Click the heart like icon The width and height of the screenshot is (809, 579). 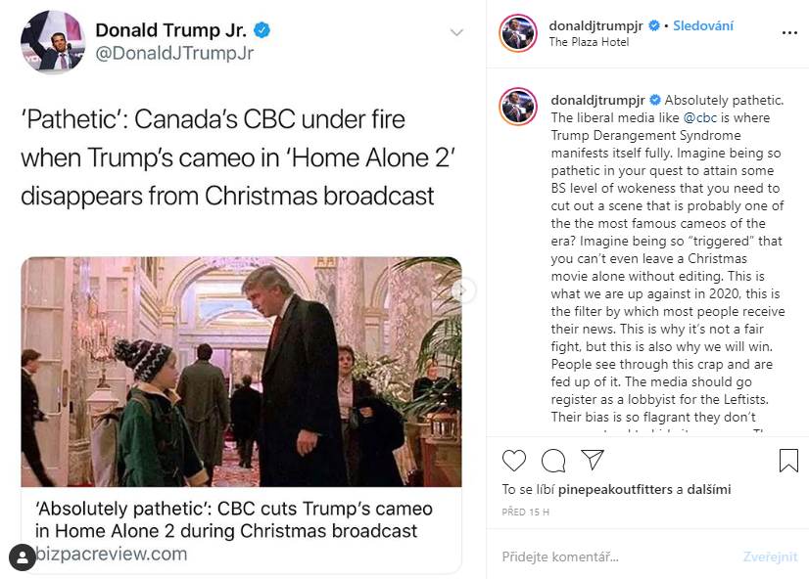[x=514, y=460]
